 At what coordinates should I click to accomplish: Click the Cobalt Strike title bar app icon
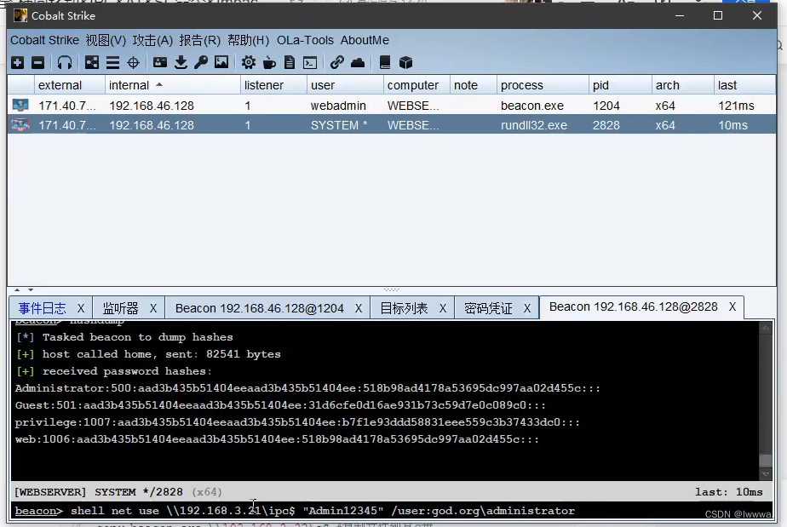[x=20, y=15]
